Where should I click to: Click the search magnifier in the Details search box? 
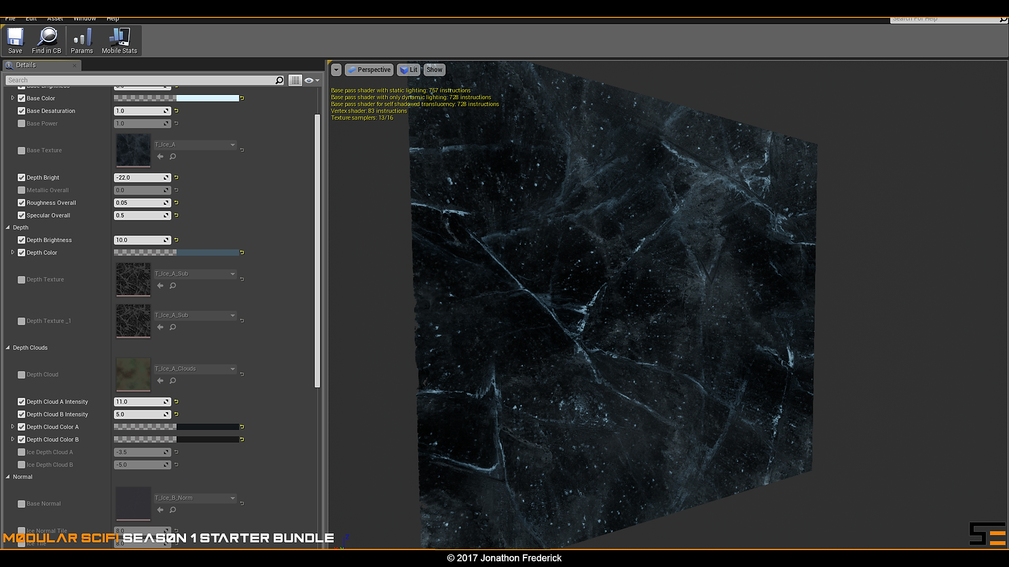point(279,80)
